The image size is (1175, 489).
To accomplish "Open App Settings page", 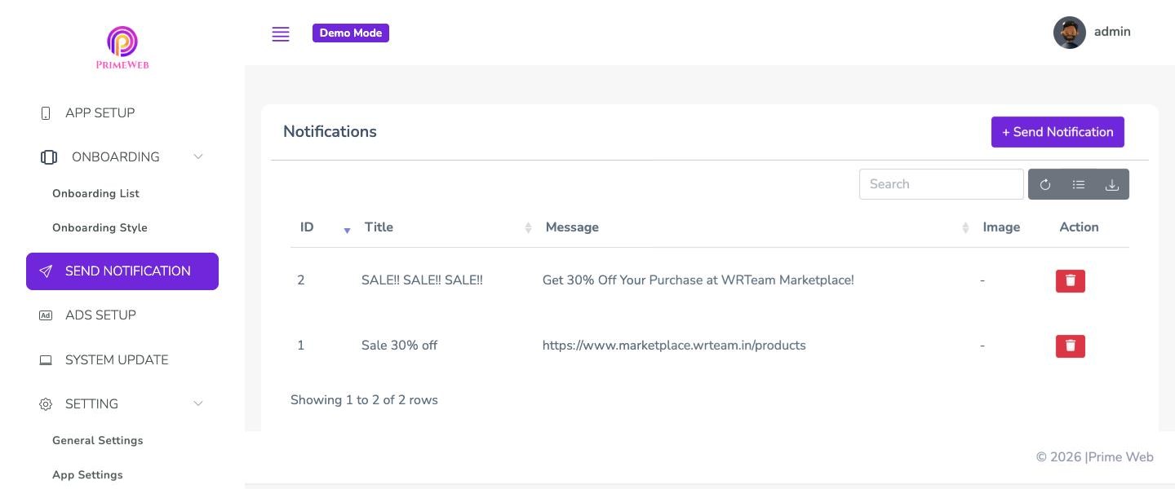I will (x=87, y=474).
